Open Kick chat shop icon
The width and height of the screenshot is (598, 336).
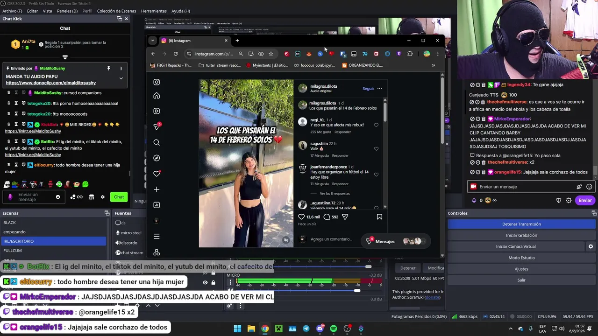(x=92, y=197)
